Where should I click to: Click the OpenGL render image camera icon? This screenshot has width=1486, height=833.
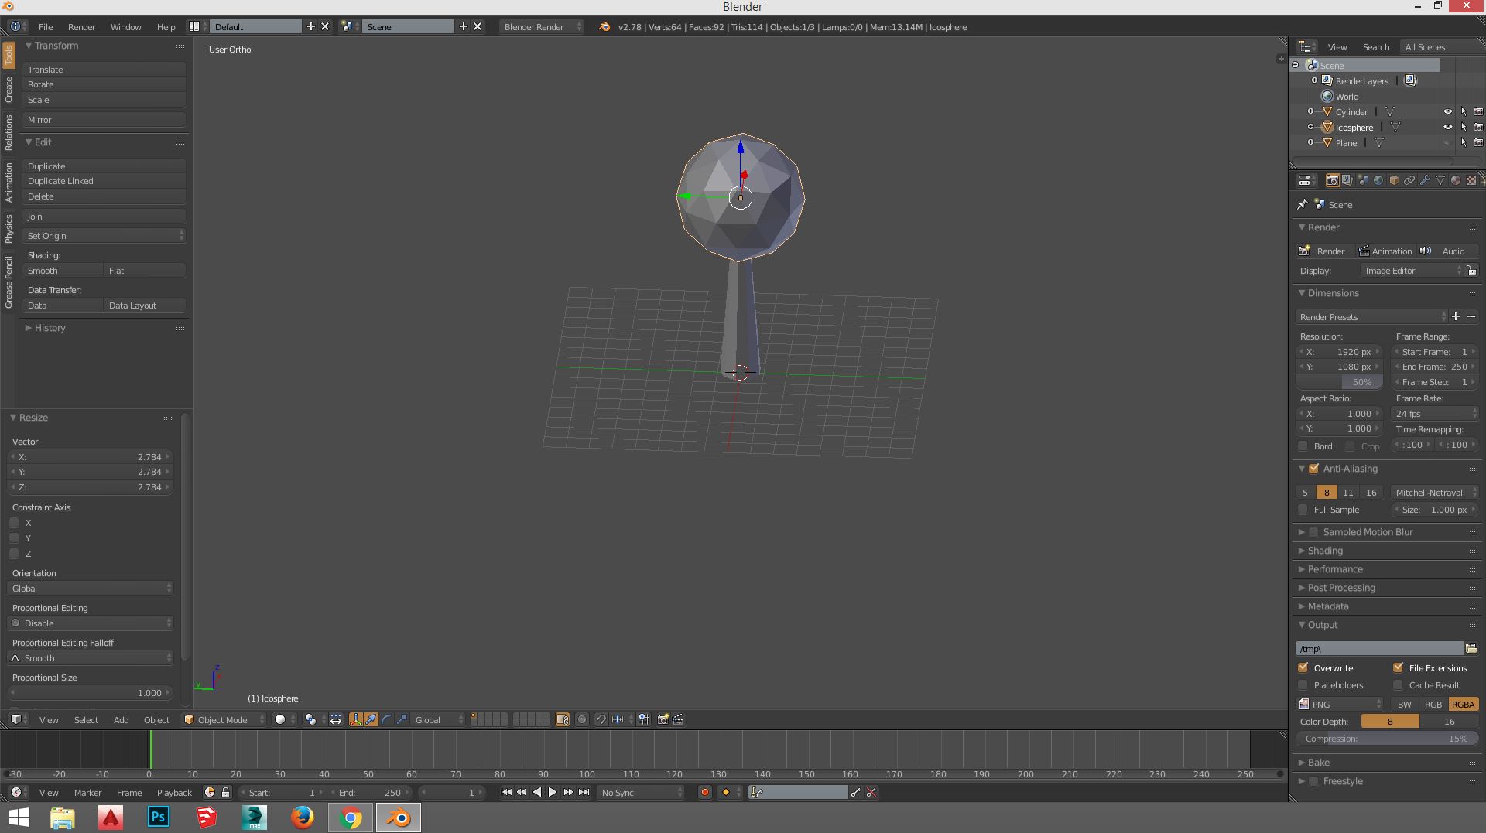[x=663, y=719]
